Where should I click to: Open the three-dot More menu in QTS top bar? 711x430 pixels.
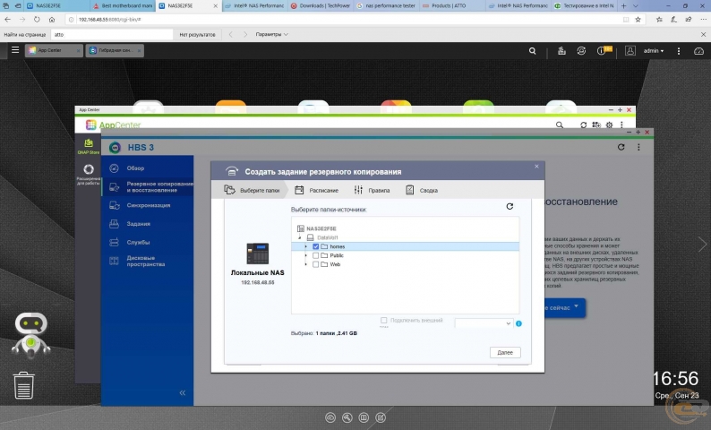(x=679, y=51)
